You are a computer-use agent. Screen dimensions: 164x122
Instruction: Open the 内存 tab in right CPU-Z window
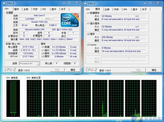(116, 10)
